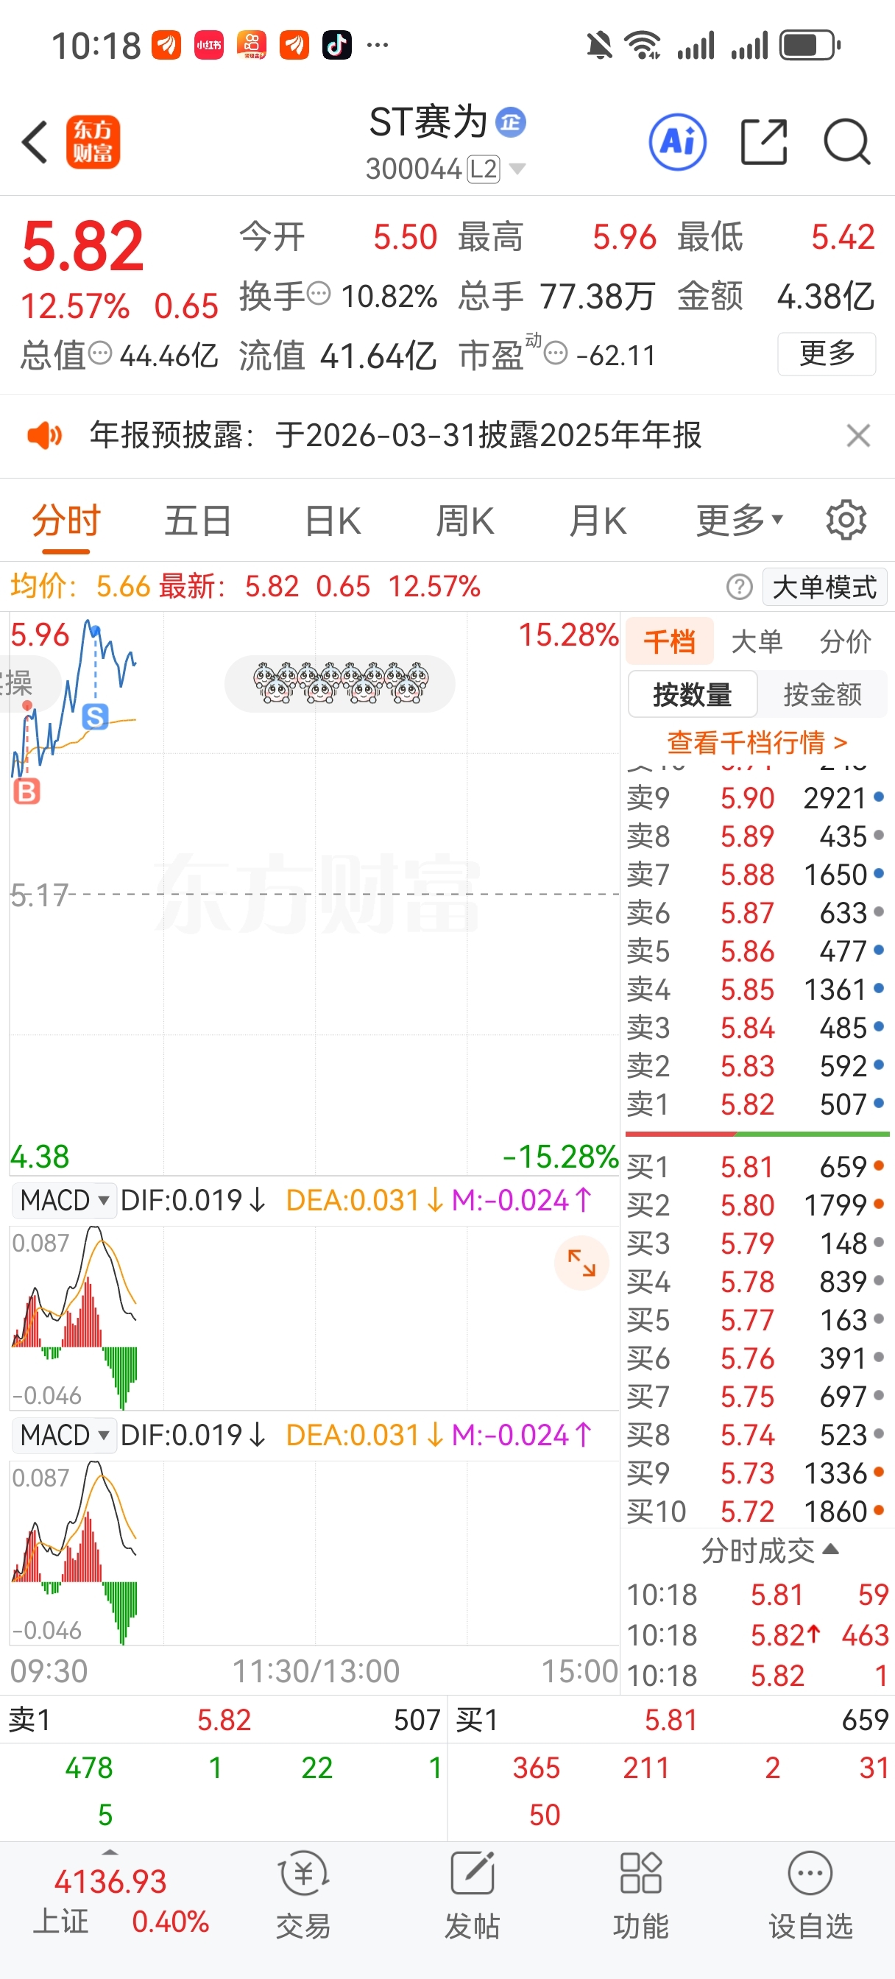Tap info icon next to 市盈
Image resolution: width=895 pixels, height=1979 pixels.
click(556, 353)
